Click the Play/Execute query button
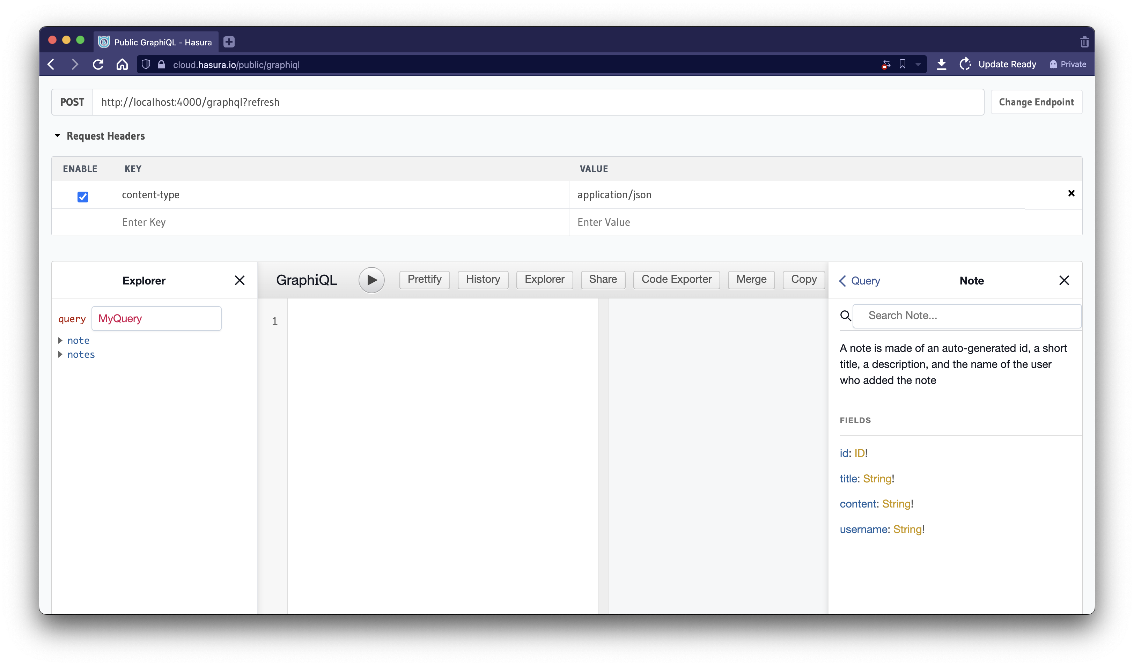The height and width of the screenshot is (666, 1134). click(370, 280)
